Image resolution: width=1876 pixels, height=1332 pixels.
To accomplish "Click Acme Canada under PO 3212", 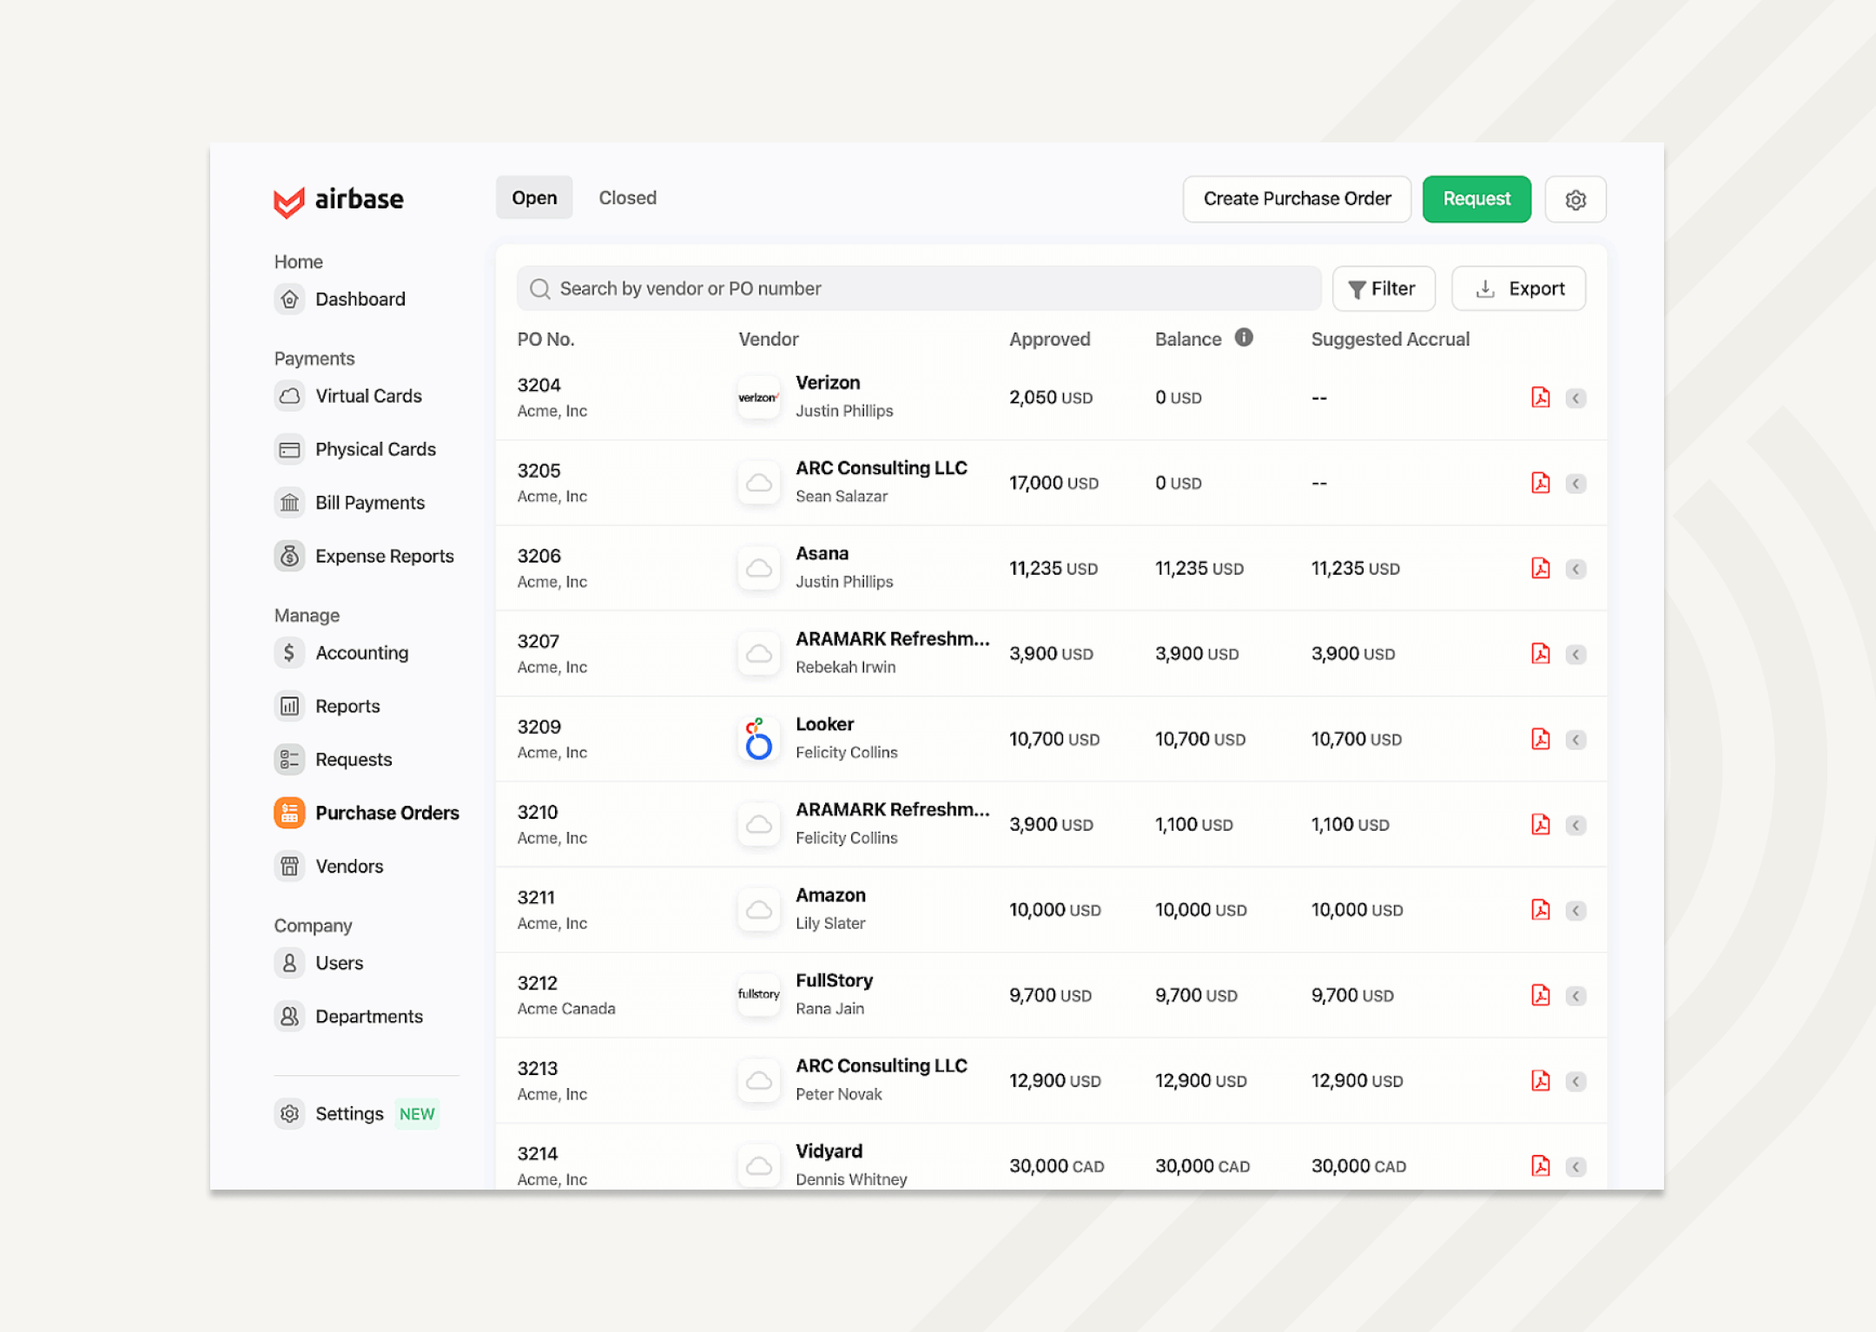I will tap(566, 1009).
